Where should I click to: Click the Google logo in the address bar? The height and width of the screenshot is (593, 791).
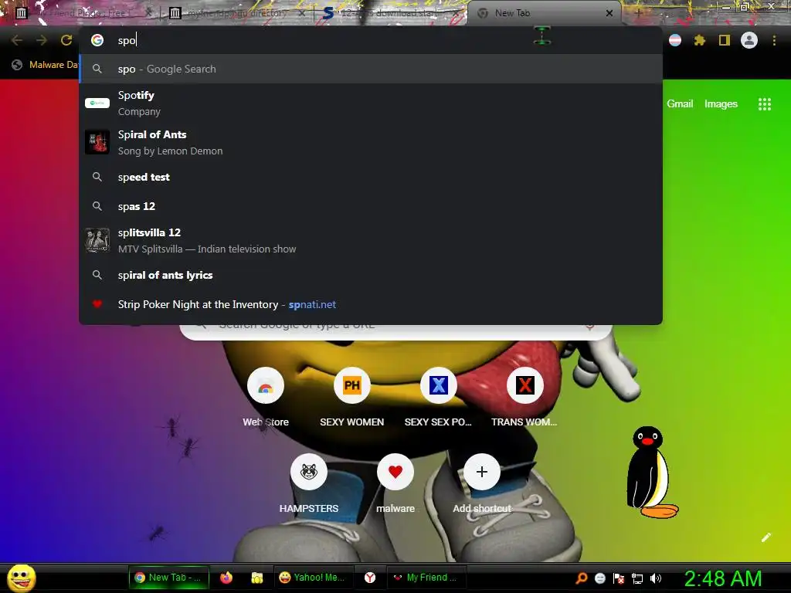click(97, 40)
